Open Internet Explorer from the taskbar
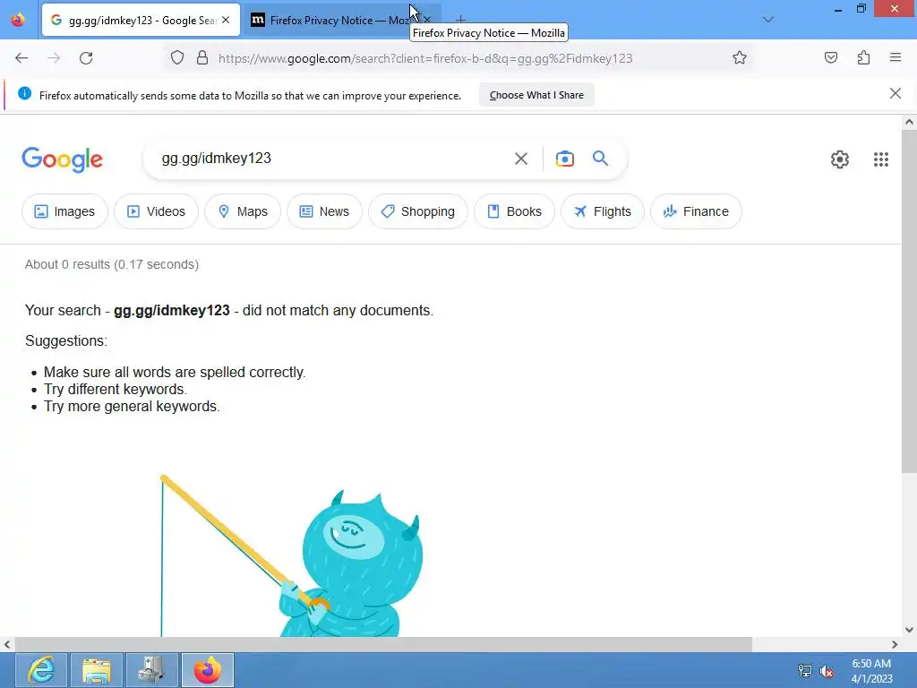Viewport: 917px width, 688px height. 41,670
